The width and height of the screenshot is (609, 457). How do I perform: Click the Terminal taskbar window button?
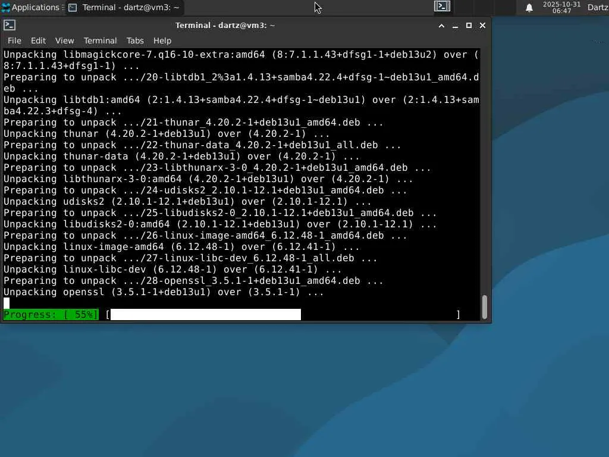tap(124, 7)
